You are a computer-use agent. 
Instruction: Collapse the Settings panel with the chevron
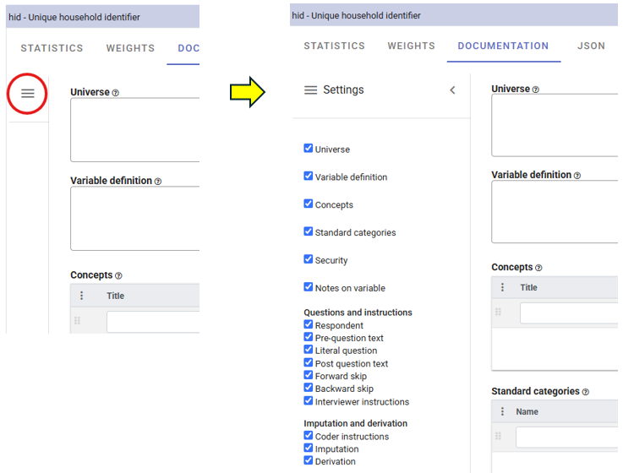tap(452, 90)
